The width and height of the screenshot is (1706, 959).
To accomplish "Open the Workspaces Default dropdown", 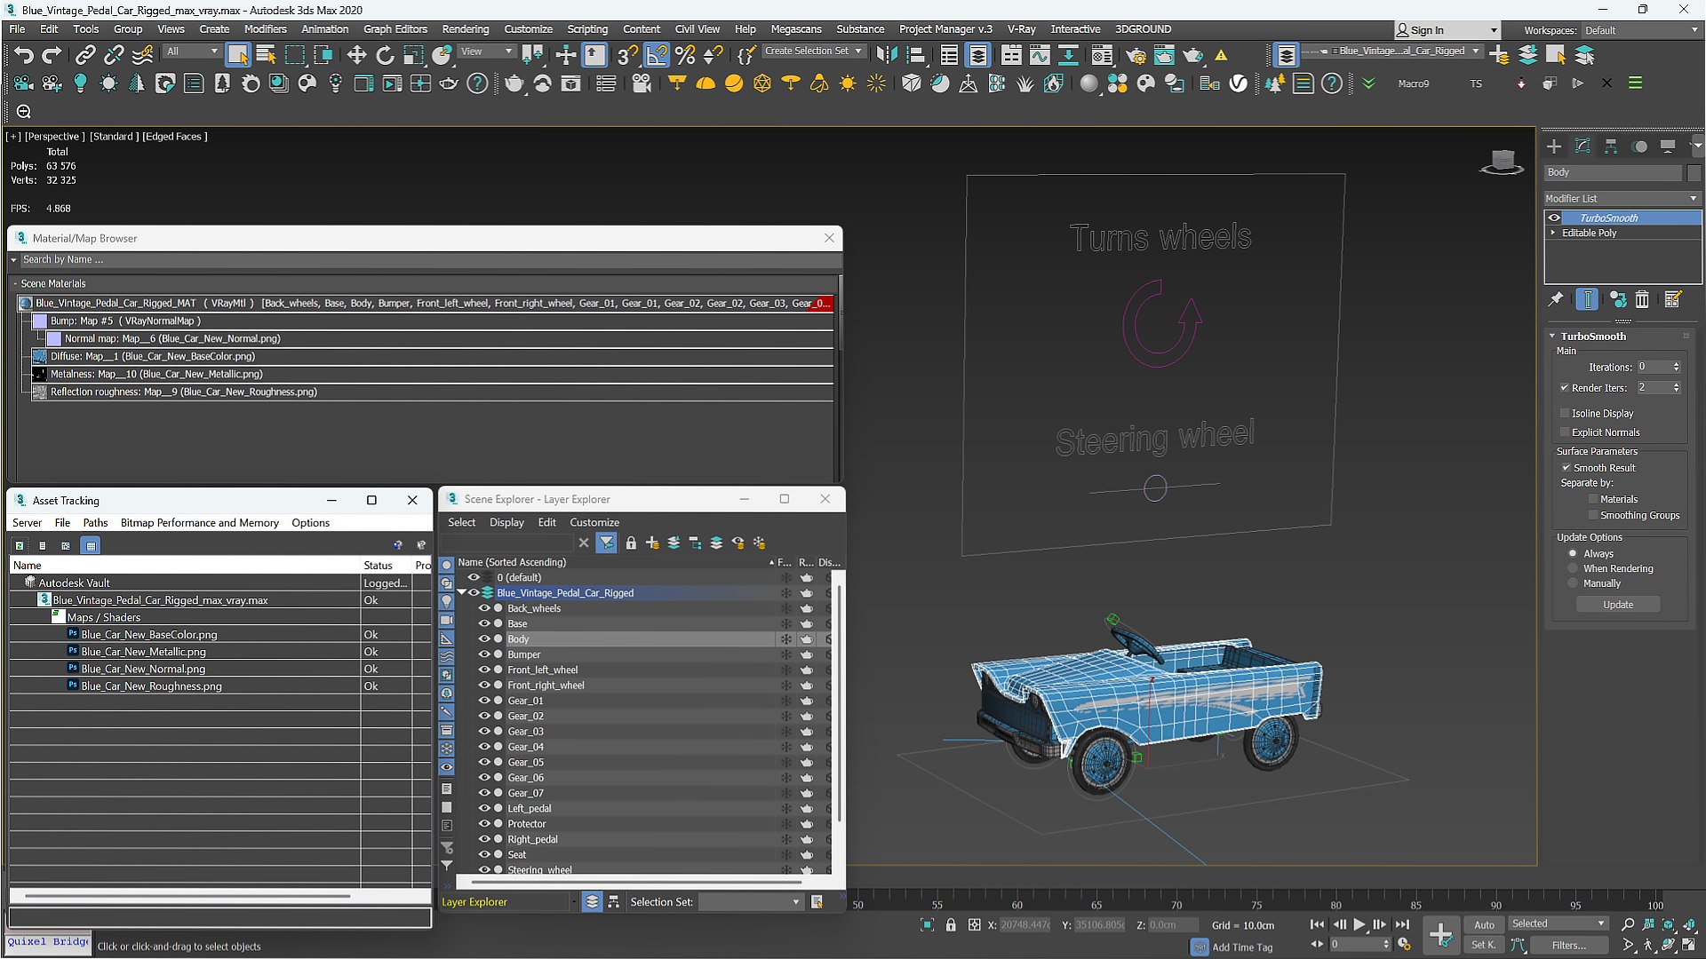I will coord(1640,30).
